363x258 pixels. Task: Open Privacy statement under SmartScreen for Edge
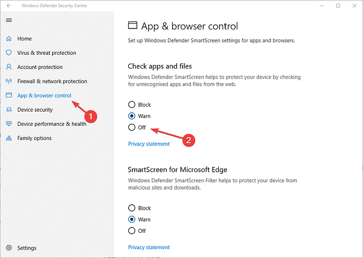(x=149, y=247)
